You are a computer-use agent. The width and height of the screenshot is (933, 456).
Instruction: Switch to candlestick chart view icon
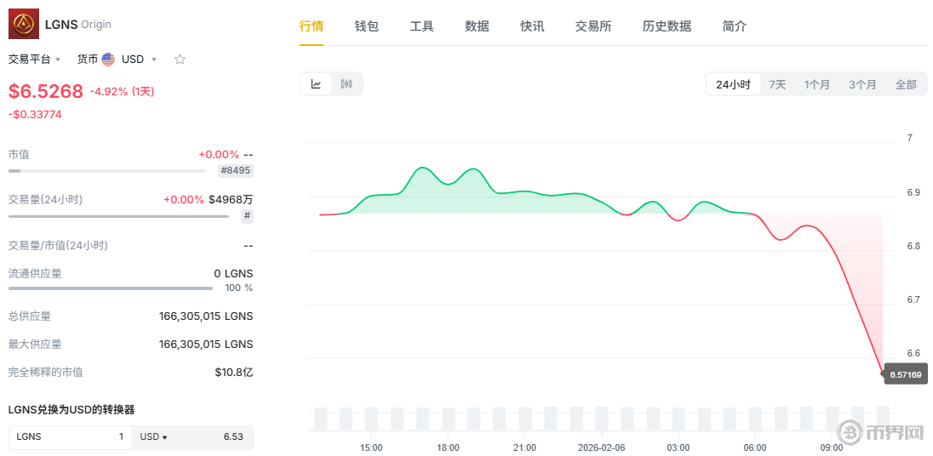[x=346, y=84]
